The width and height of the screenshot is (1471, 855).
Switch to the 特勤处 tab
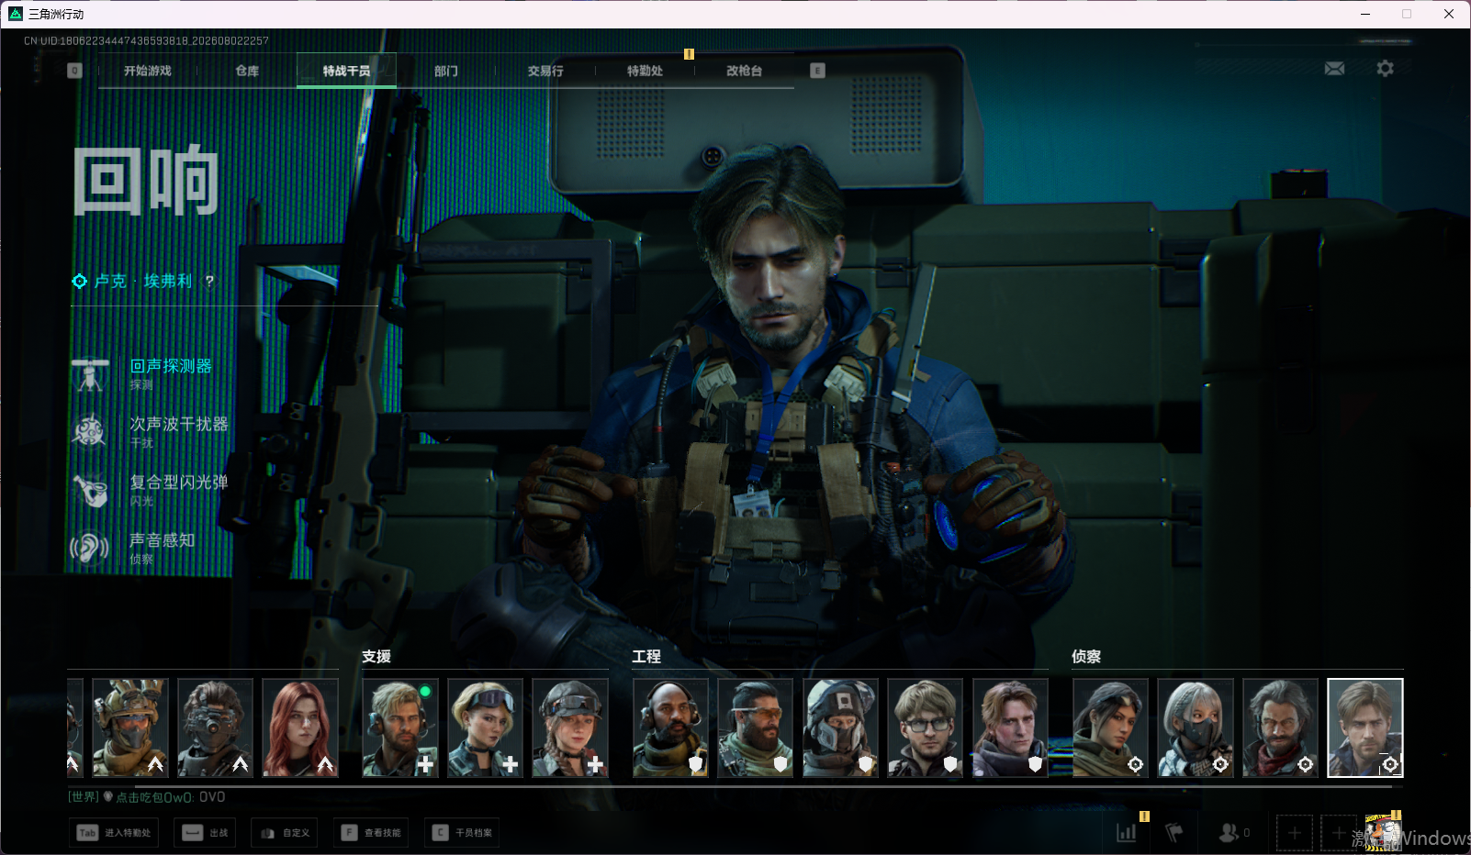point(645,71)
